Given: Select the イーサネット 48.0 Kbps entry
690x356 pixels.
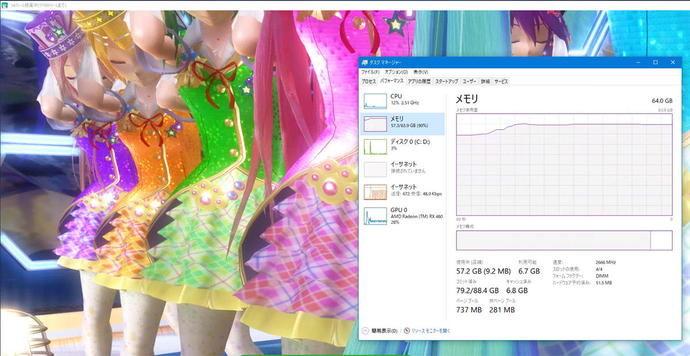Looking at the screenshot, I should tap(402, 191).
